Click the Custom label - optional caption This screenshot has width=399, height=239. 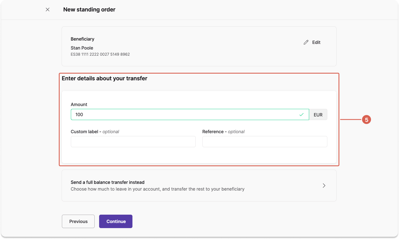click(x=95, y=132)
